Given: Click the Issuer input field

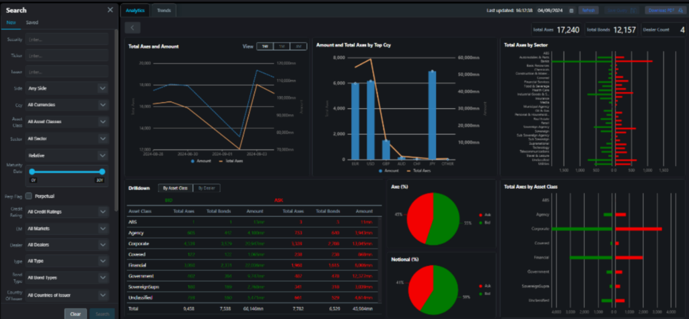Looking at the screenshot, I should (x=67, y=71).
